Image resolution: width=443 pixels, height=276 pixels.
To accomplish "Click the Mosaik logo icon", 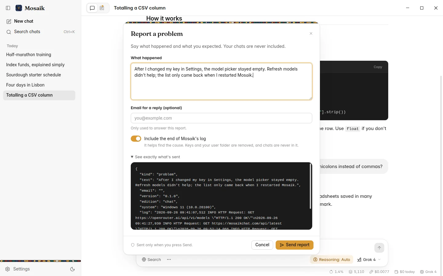I will pos(19,8).
